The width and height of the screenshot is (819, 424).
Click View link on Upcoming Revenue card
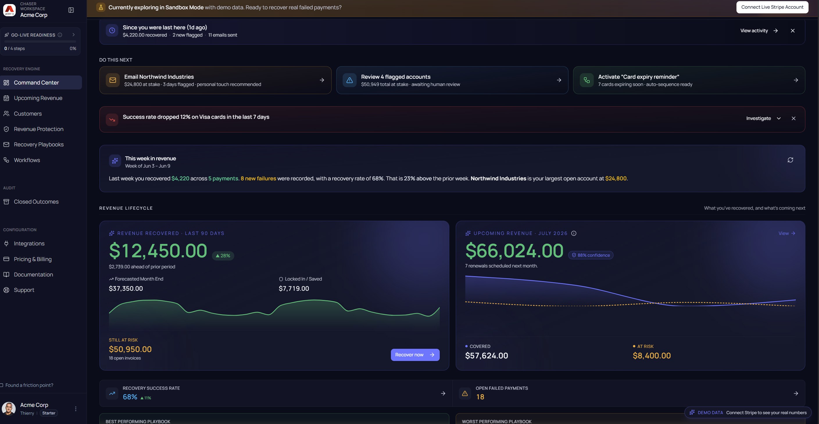click(787, 233)
